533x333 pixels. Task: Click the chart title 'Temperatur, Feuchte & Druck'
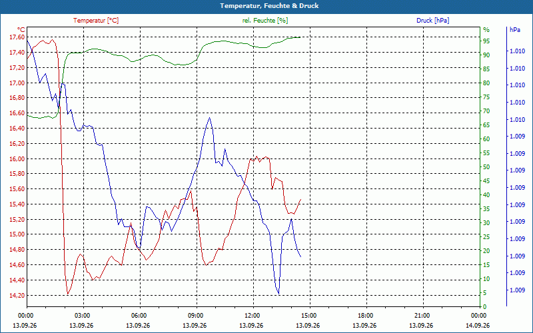pos(269,6)
